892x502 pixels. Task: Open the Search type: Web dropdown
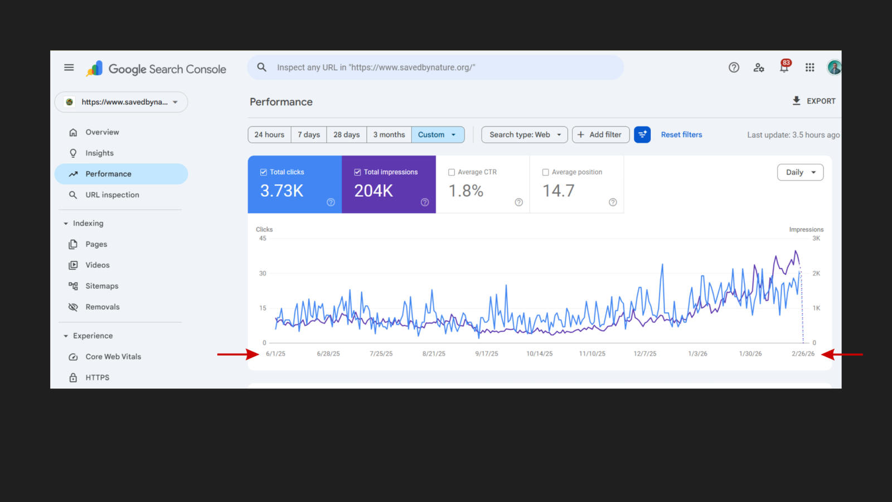[523, 134]
